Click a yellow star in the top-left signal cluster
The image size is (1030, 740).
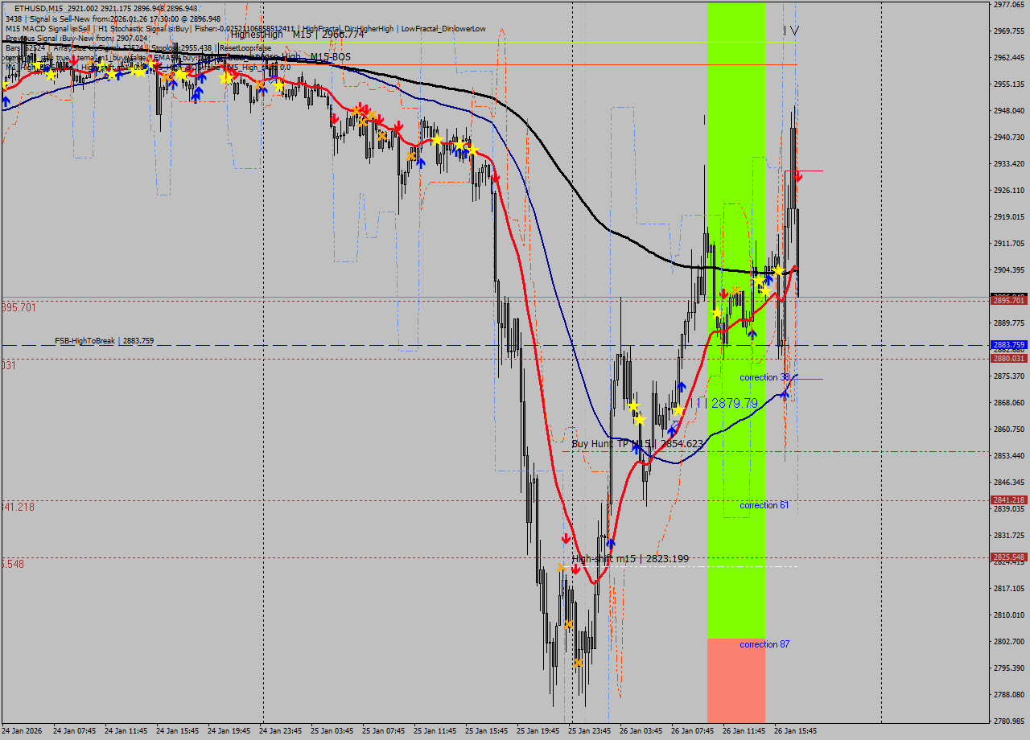(x=51, y=76)
